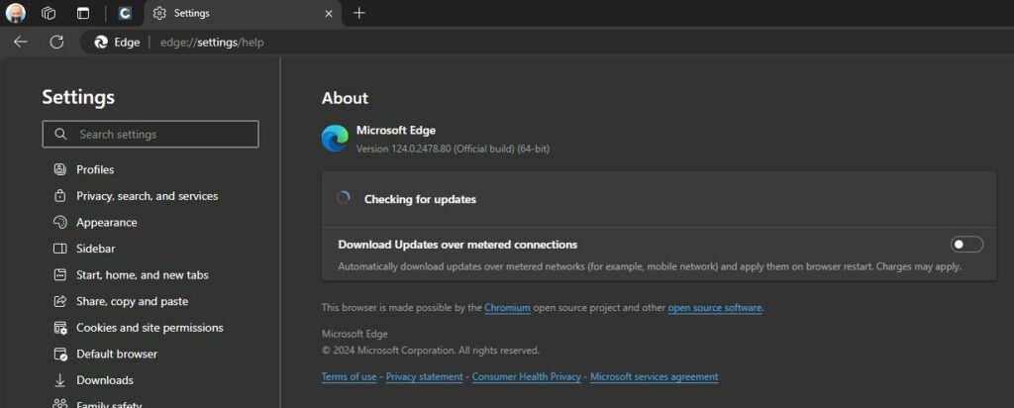The image size is (1014, 408).
Task: Click the Checking for updates text
Action: (420, 199)
